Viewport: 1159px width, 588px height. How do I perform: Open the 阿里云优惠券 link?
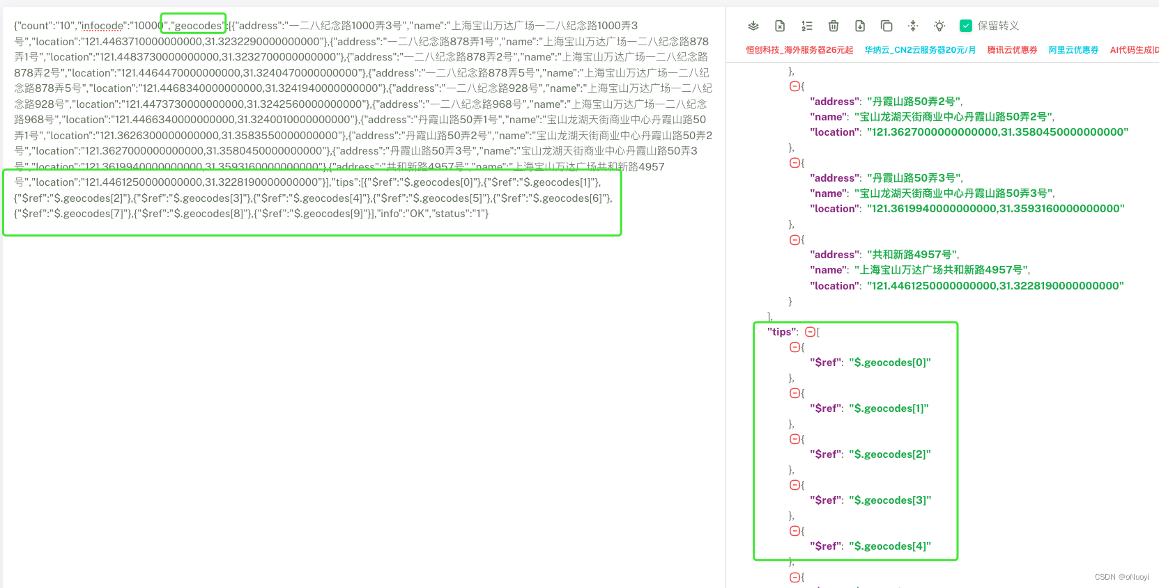(1073, 50)
